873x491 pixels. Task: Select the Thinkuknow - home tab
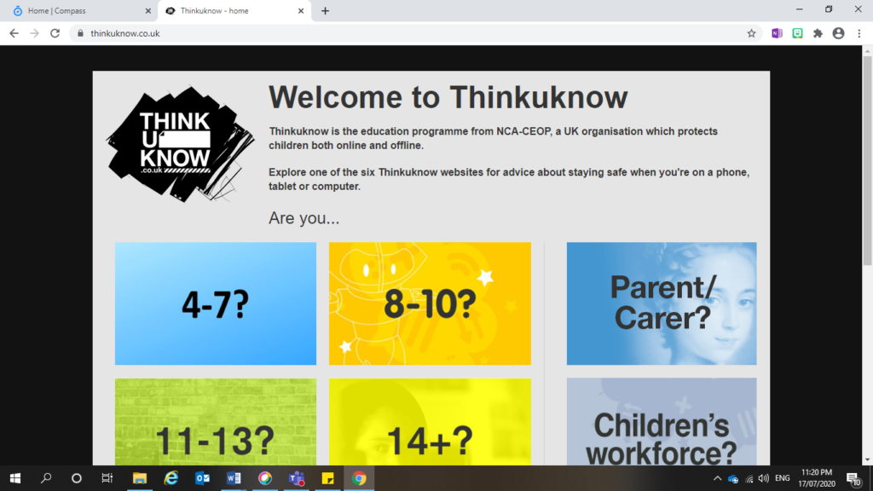point(234,10)
